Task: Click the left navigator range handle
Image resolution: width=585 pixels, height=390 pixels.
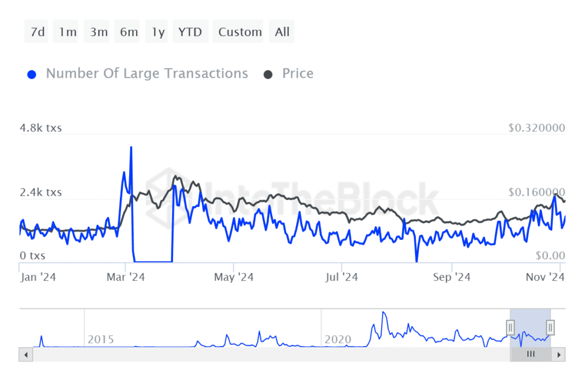Action: [x=510, y=328]
